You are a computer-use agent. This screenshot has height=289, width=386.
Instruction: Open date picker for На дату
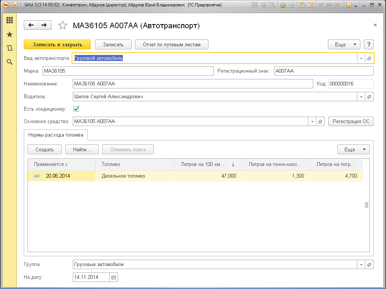114,277
